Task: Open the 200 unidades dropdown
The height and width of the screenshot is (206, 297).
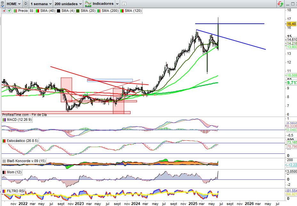Action: [68, 4]
